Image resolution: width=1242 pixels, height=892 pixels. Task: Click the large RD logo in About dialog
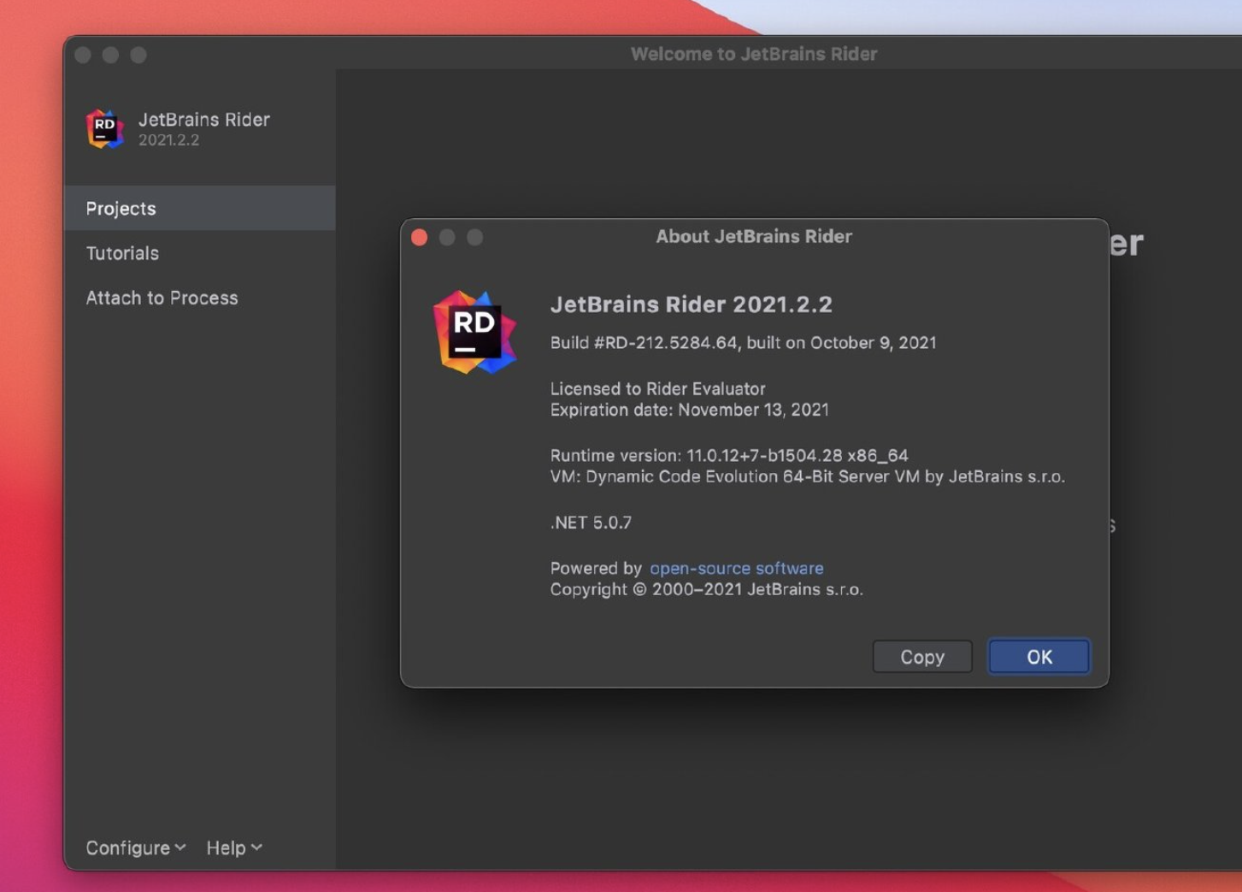point(474,333)
